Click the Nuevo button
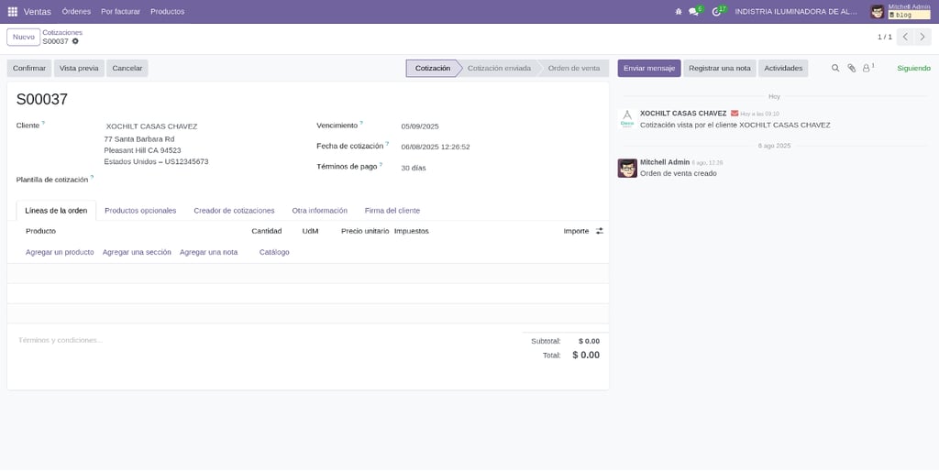 23,37
